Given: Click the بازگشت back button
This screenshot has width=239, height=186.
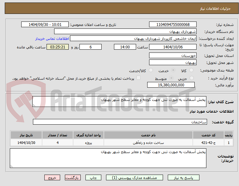Looking at the screenshot, I should coord(73,178).
